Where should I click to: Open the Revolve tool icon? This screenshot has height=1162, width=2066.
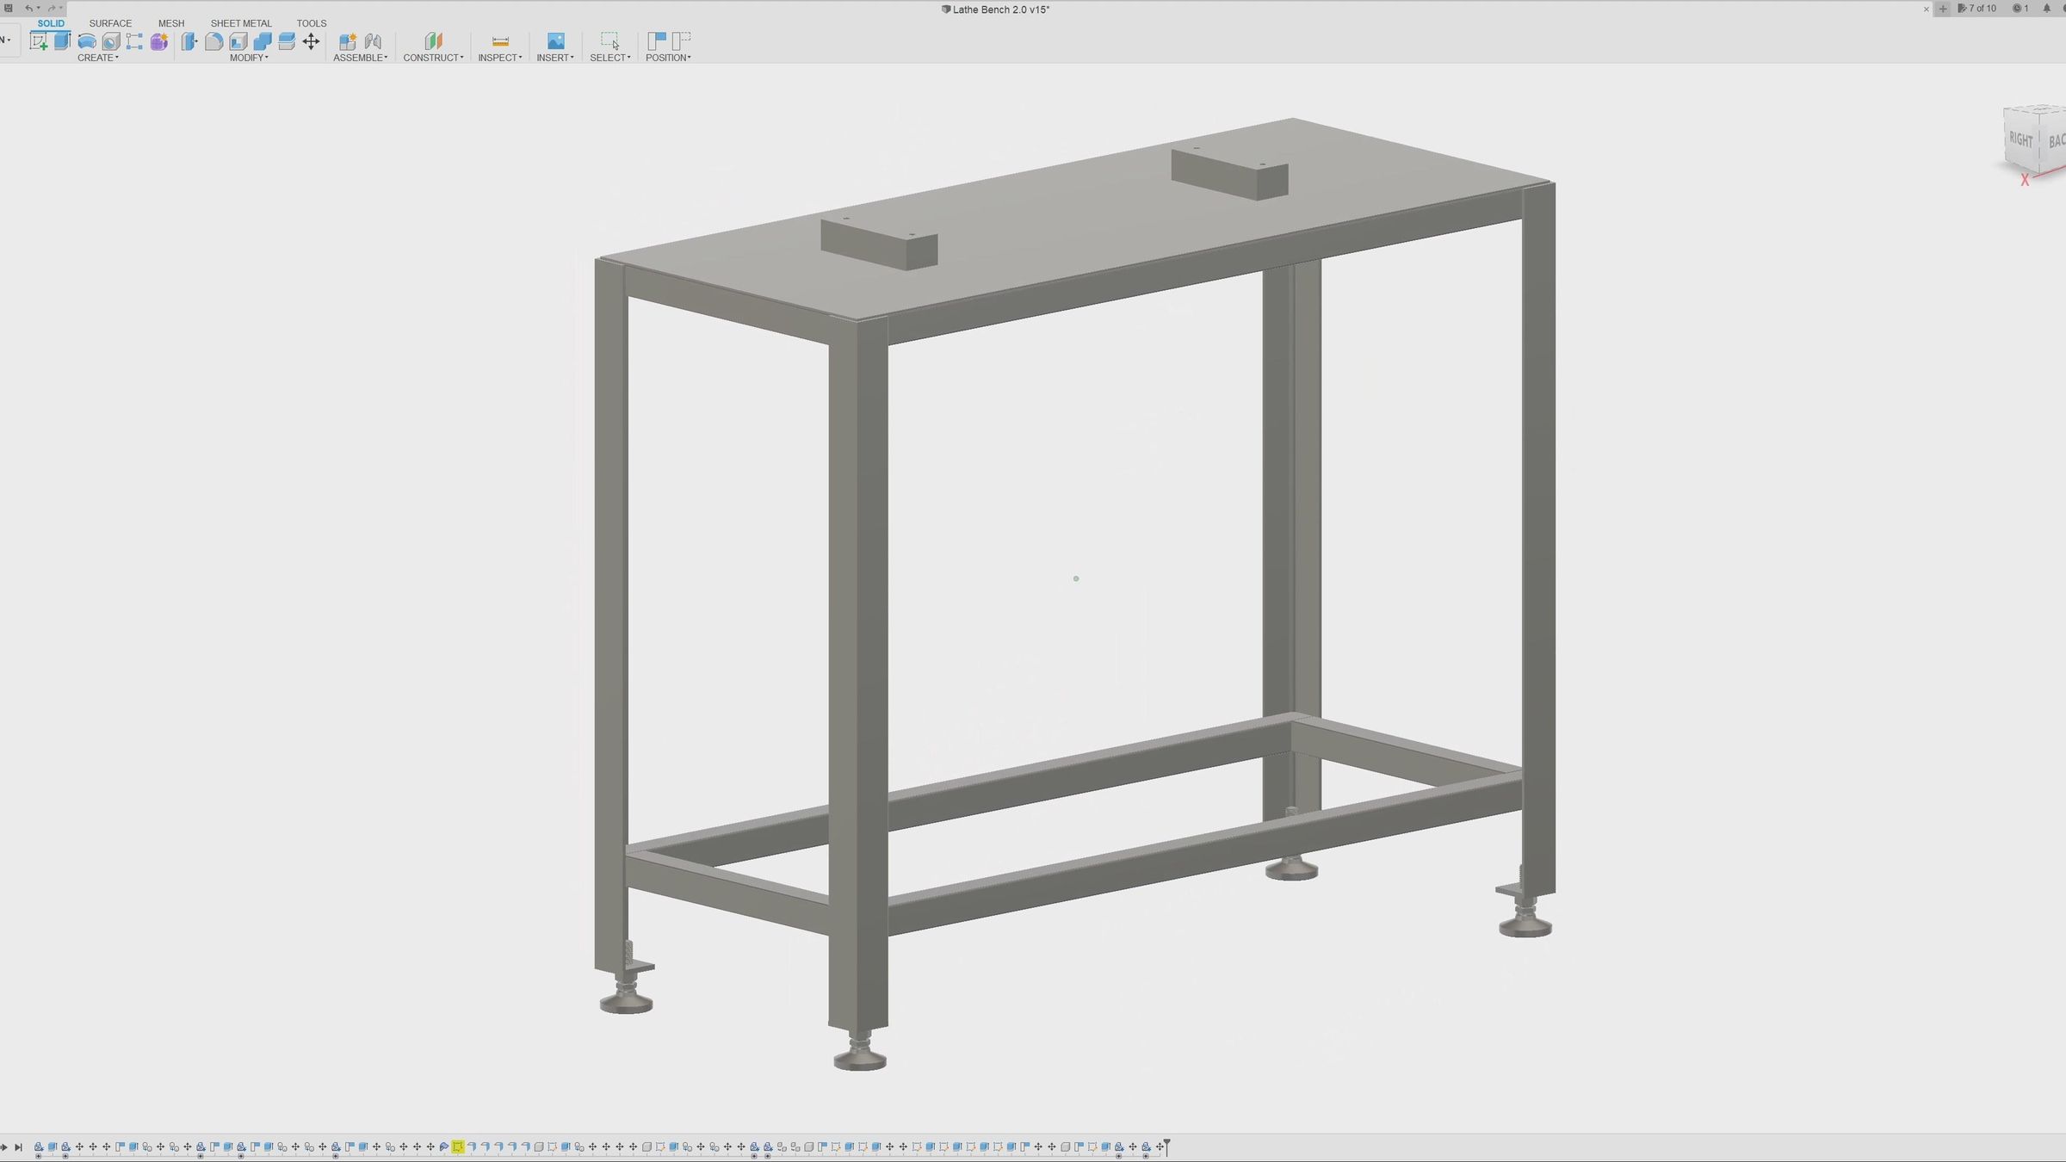pyautogui.click(x=86, y=40)
